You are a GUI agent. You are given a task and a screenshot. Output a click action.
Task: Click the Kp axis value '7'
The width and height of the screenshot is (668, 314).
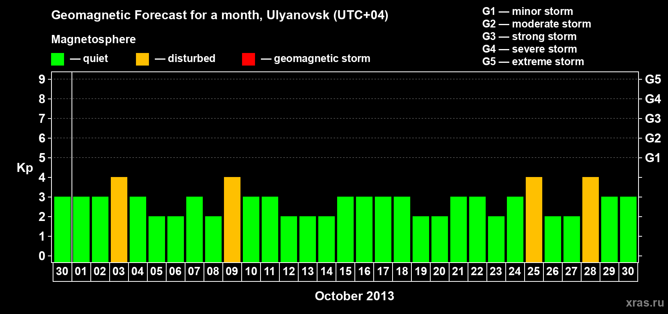42,119
